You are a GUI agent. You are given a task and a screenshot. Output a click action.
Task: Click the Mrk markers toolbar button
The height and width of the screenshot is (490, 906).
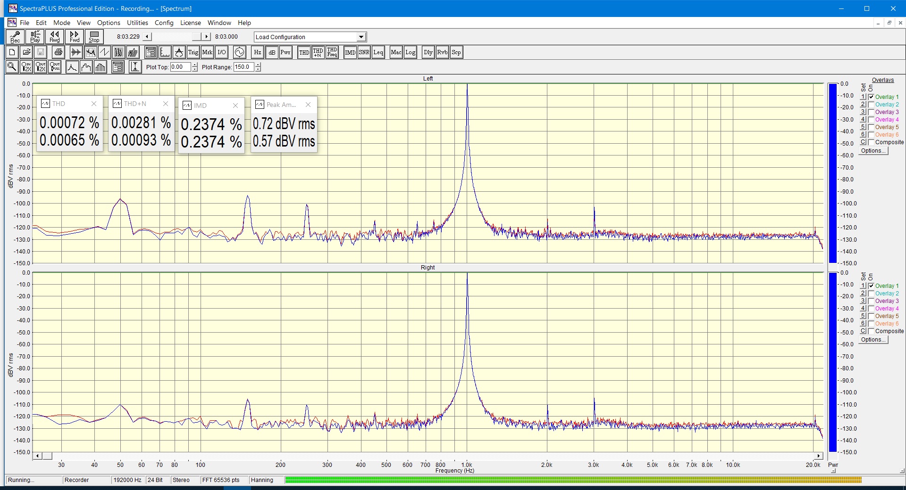[207, 52]
